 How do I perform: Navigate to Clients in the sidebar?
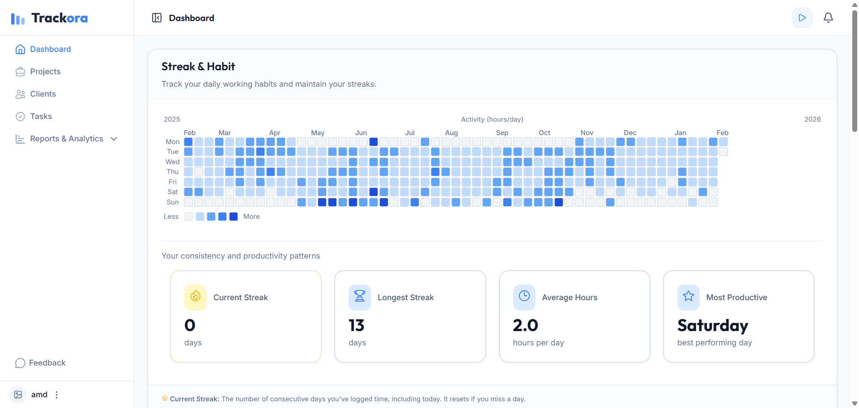point(43,94)
